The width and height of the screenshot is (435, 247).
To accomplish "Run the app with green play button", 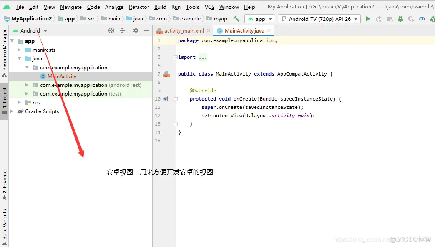I will point(368,19).
